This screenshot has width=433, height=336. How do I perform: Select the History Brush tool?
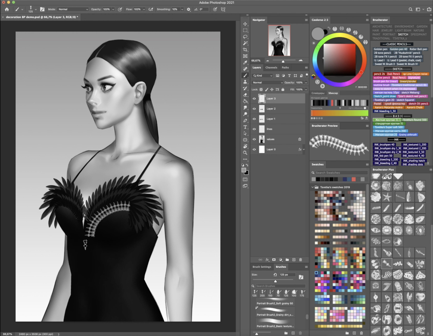tap(245, 88)
